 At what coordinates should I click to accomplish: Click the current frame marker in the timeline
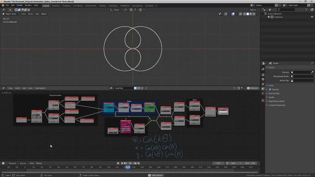(128, 167)
